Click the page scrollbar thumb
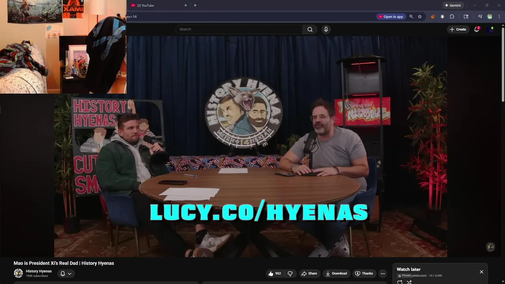505x284 pixels. coord(503,65)
